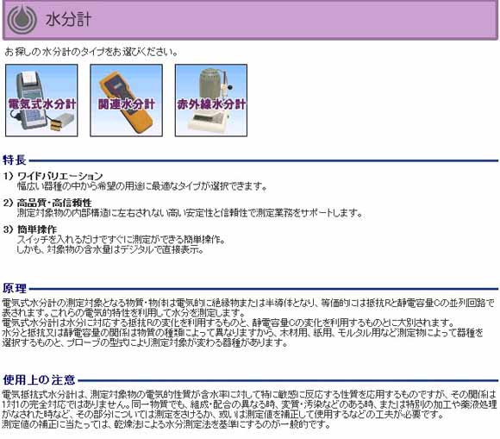Click the 電気式水分計の測定対象 principle paragraph
Screen dimensions: 500x439
pyautogui.click(x=248, y=323)
